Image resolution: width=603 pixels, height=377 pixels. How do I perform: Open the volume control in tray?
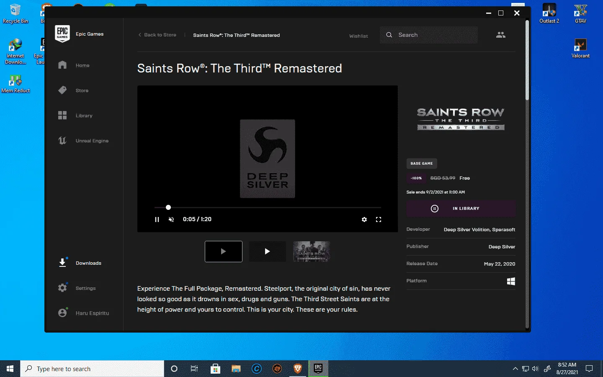pos(535,369)
